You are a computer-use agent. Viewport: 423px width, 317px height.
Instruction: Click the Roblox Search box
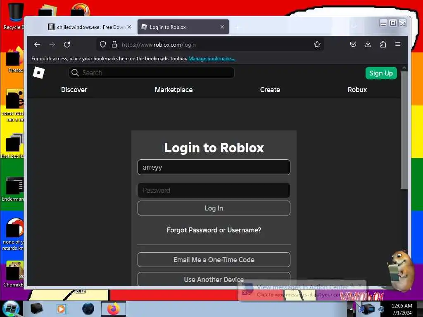tap(152, 73)
